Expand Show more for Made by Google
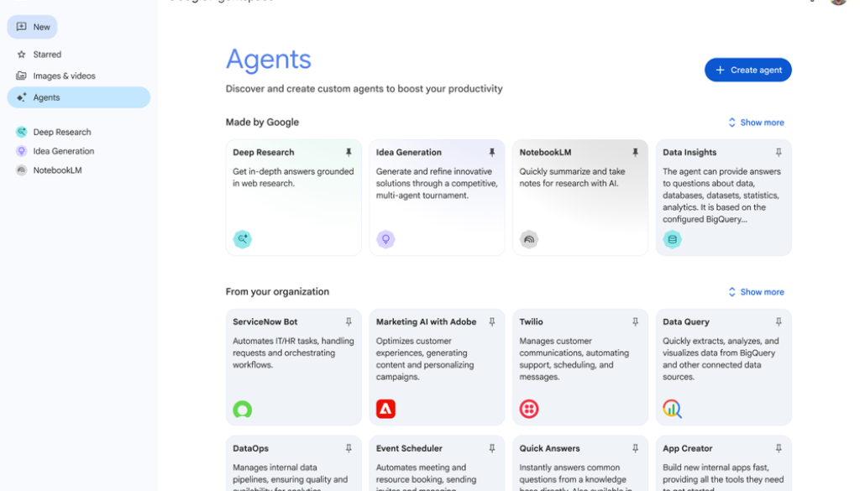 tap(756, 123)
